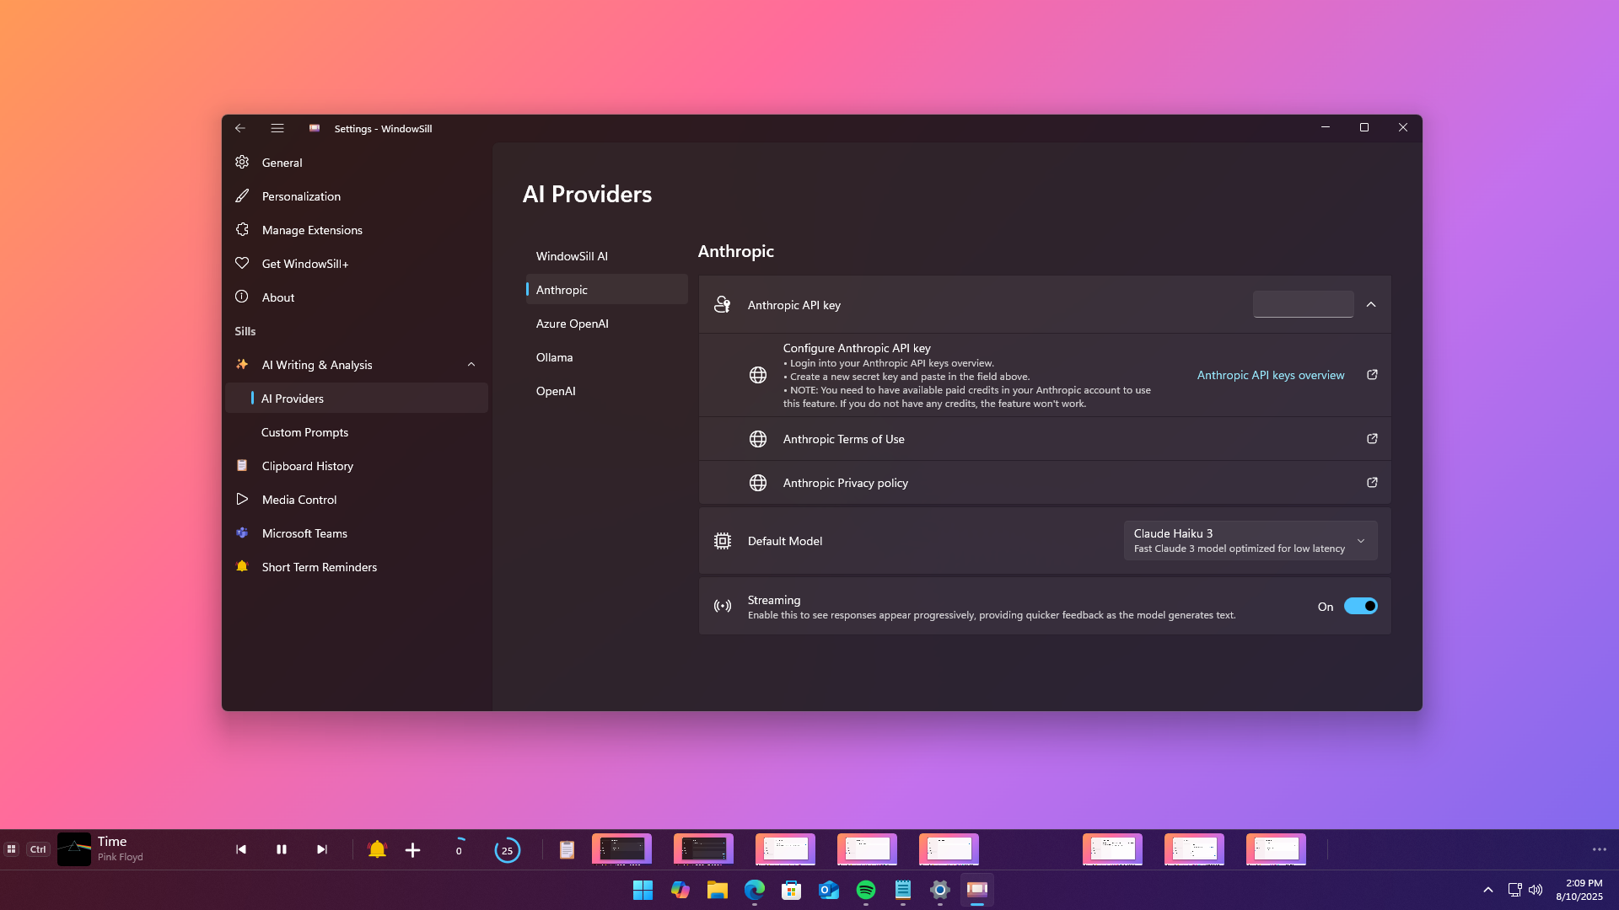Skip to next track in media bar
1619x910 pixels.
321,849
